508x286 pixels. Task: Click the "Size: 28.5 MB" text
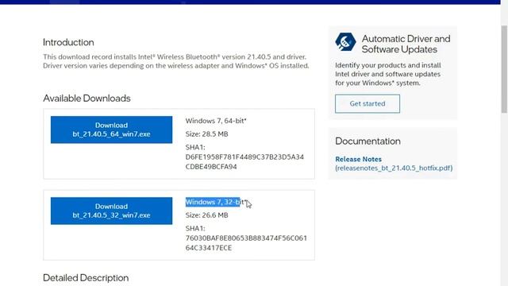[206, 134]
